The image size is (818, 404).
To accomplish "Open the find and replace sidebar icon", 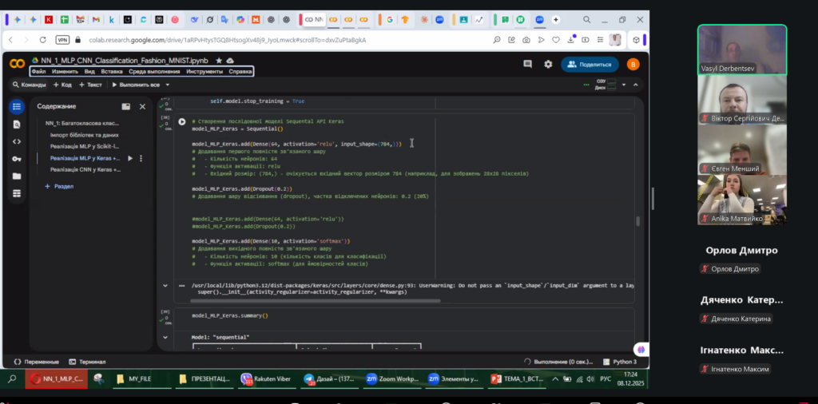I will (x=17, y=124).
